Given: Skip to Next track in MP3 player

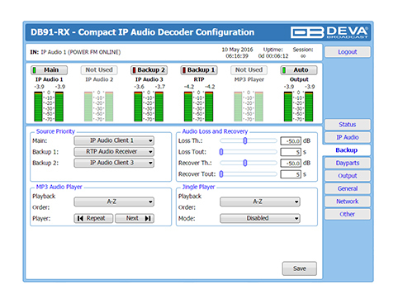Looking at the screenshot, I should coord(135,218).
